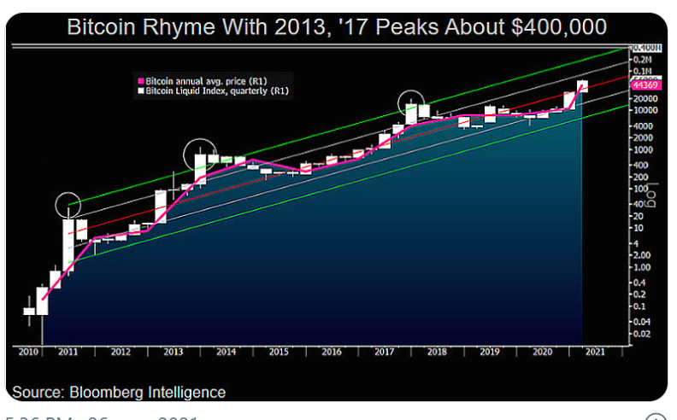Click the 0.02 price axis label

[642, 334]
